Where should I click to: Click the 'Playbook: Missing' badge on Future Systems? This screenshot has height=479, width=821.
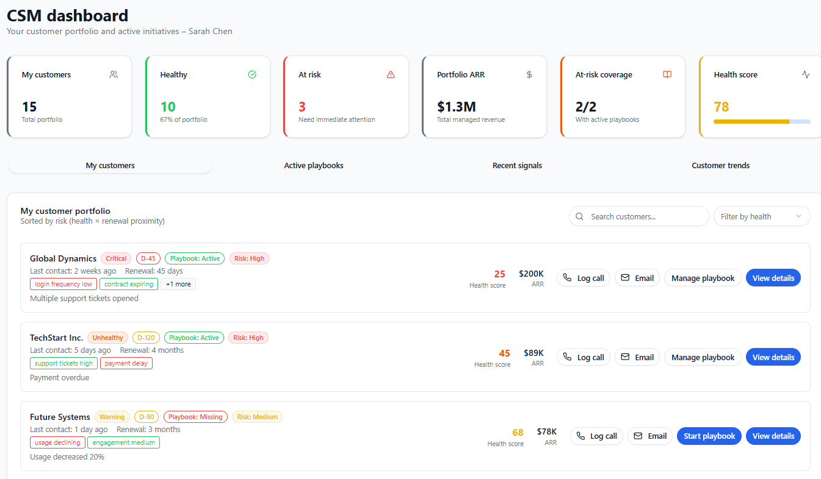(x=195, y=417)
